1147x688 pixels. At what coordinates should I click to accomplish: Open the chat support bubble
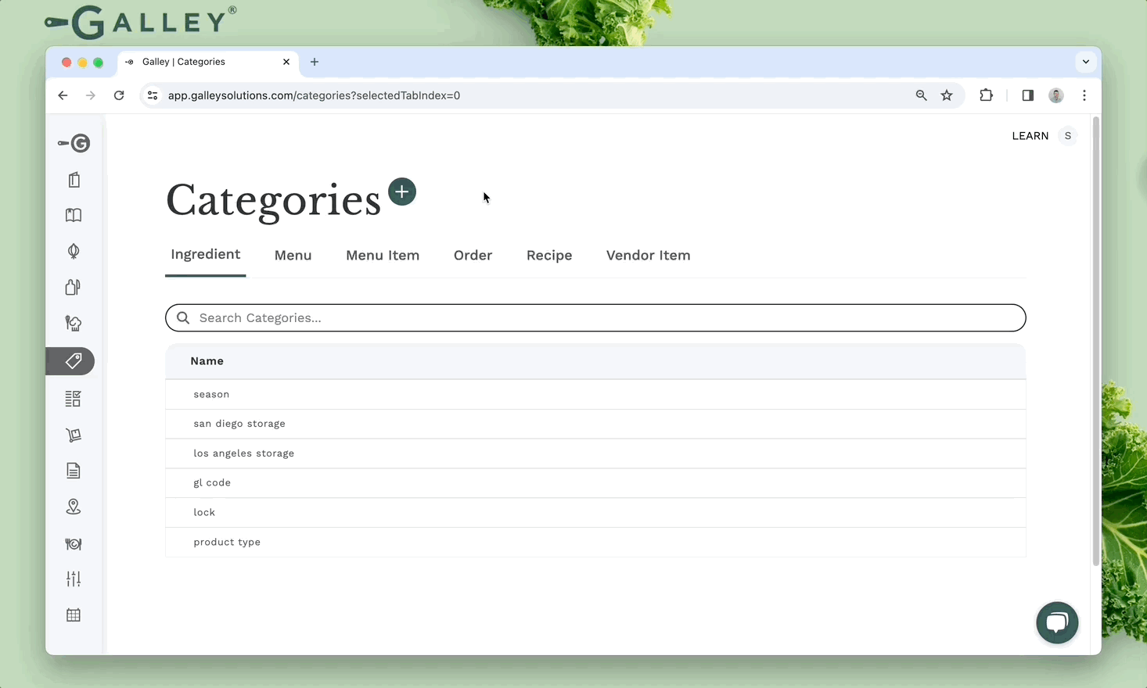(1056, 622)
